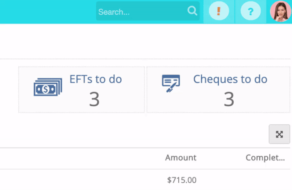Click the EFTs to do tile
The height and width of the screenshot is (190, 292).
click(82, 90)
